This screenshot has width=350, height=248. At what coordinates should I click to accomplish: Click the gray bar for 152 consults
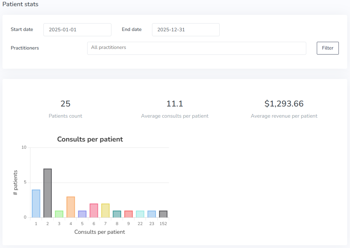(163, 214)
